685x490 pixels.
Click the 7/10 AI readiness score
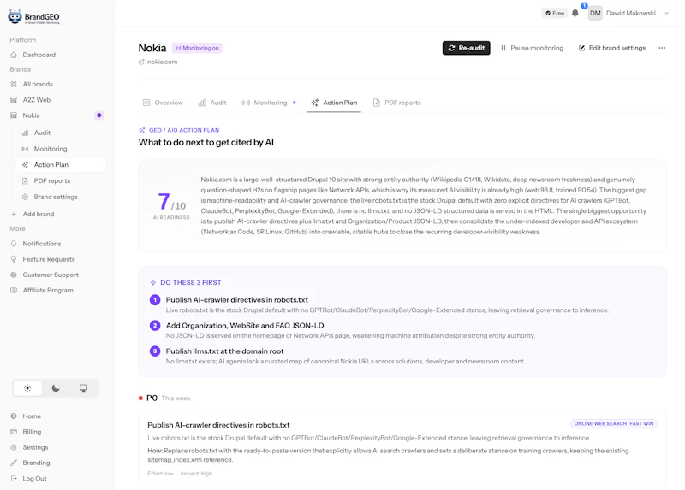coord(171,206)
